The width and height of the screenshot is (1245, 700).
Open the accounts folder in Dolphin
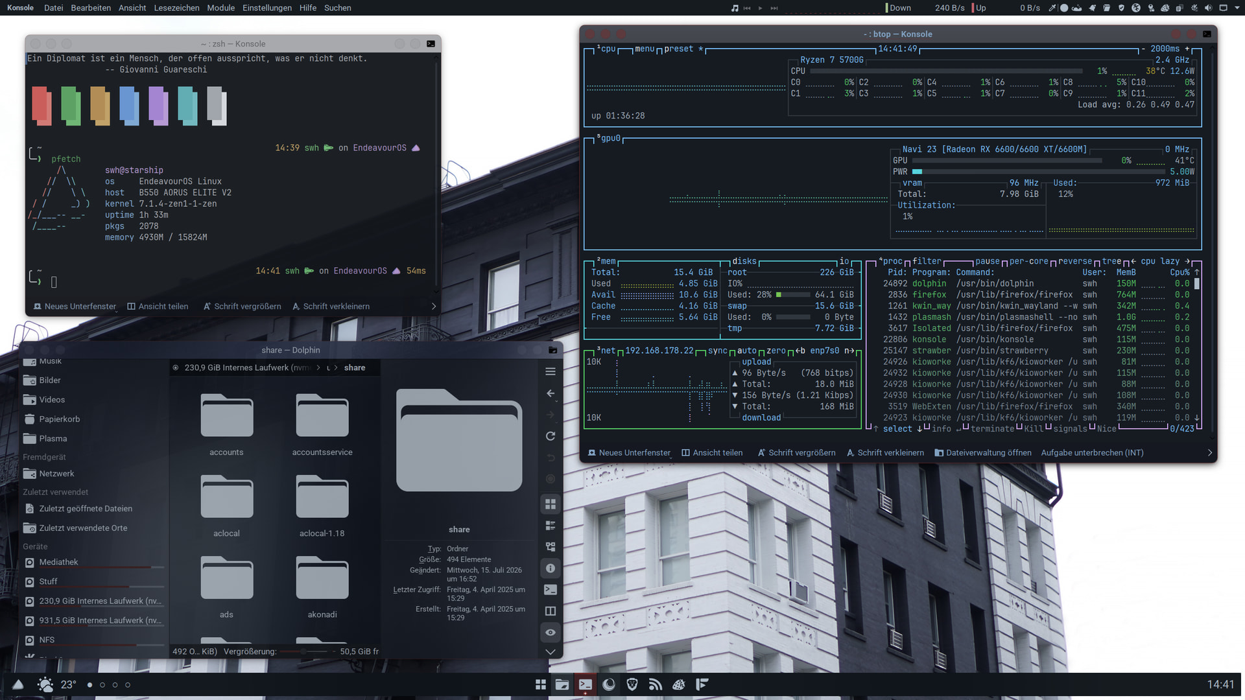pos(226,425)
